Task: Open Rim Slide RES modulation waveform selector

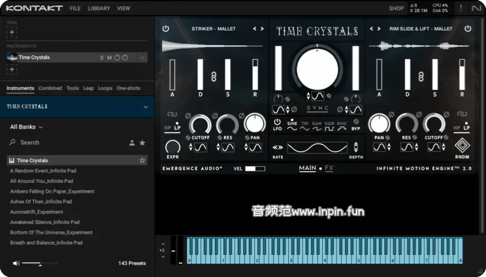Action: click(x=407, y=147)
